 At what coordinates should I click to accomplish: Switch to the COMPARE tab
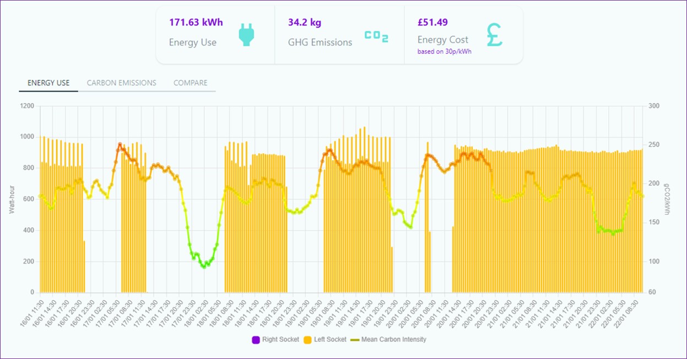pyautogui.click(x=191, y=83)
